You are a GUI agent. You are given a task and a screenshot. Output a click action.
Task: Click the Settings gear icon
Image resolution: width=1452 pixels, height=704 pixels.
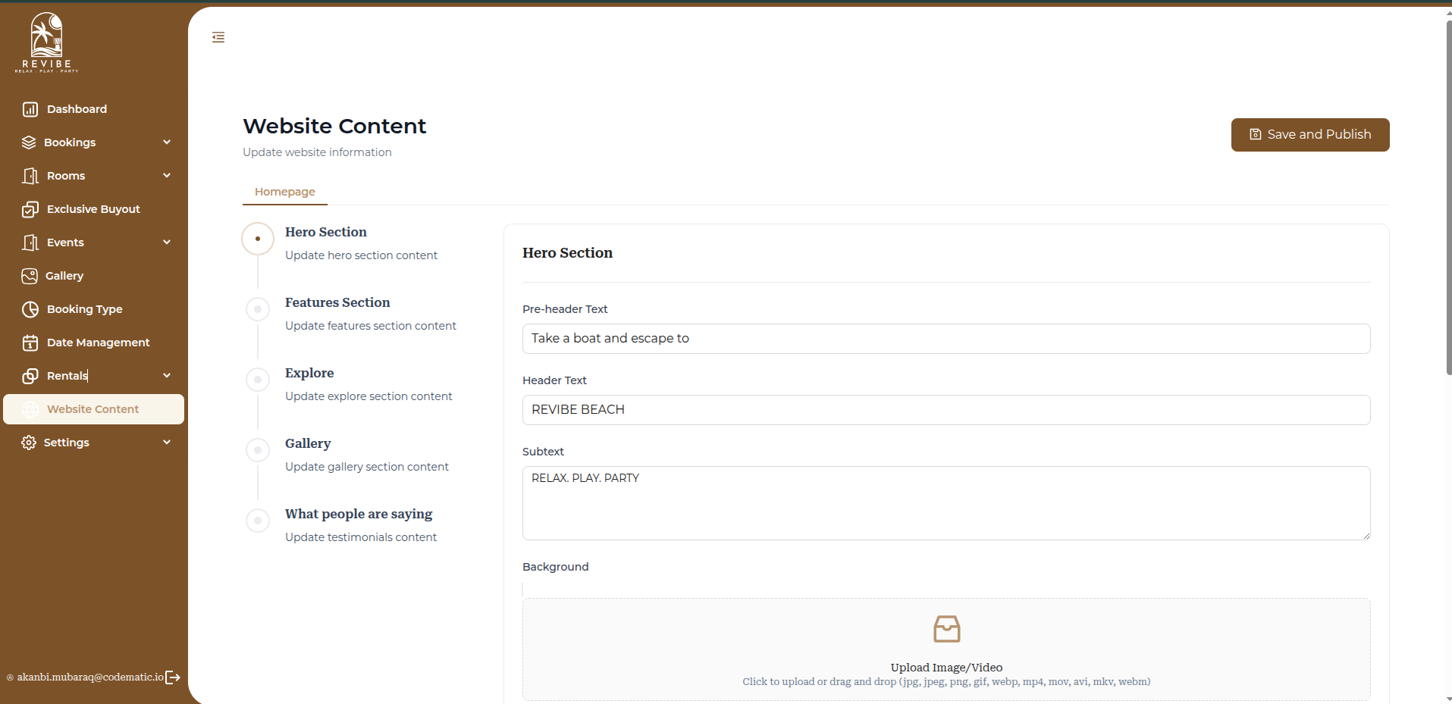(x=29, y=443)
